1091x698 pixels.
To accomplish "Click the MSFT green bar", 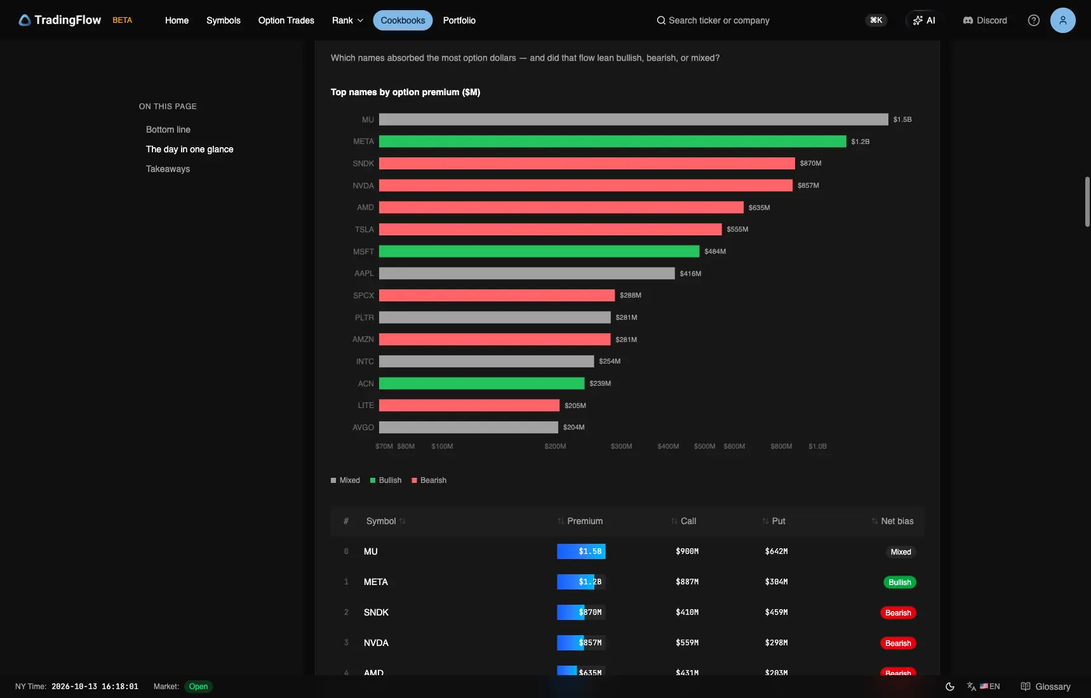I will click(539, 251).
